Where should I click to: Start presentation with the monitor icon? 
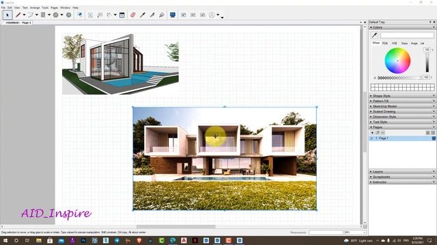point(173,15)
